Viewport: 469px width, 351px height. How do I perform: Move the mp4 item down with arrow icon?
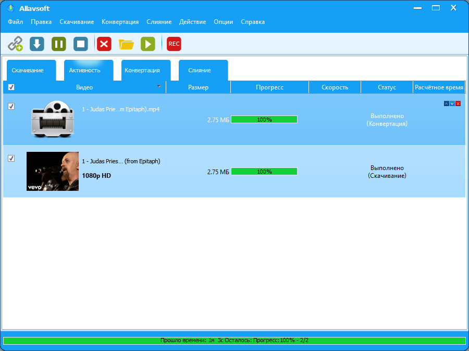pos(452,103)
